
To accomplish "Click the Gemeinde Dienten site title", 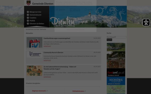I will click(x=43, y=4).
